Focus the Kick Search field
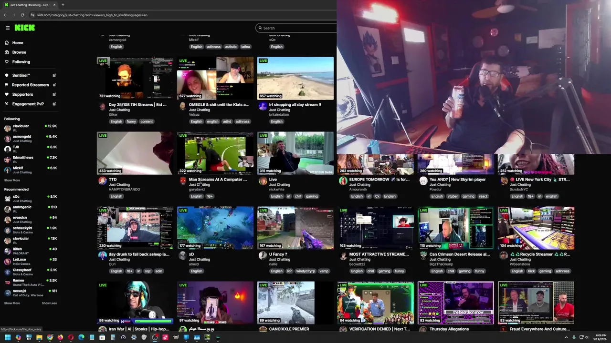Viewport: 611px width, 343px height. (296, 28)
